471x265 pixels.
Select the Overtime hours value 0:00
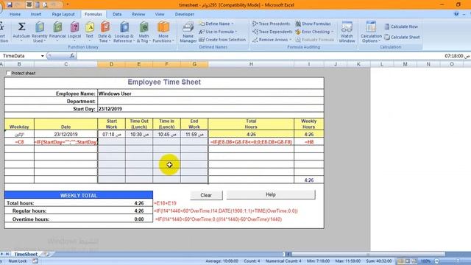(x=139, y=219)
